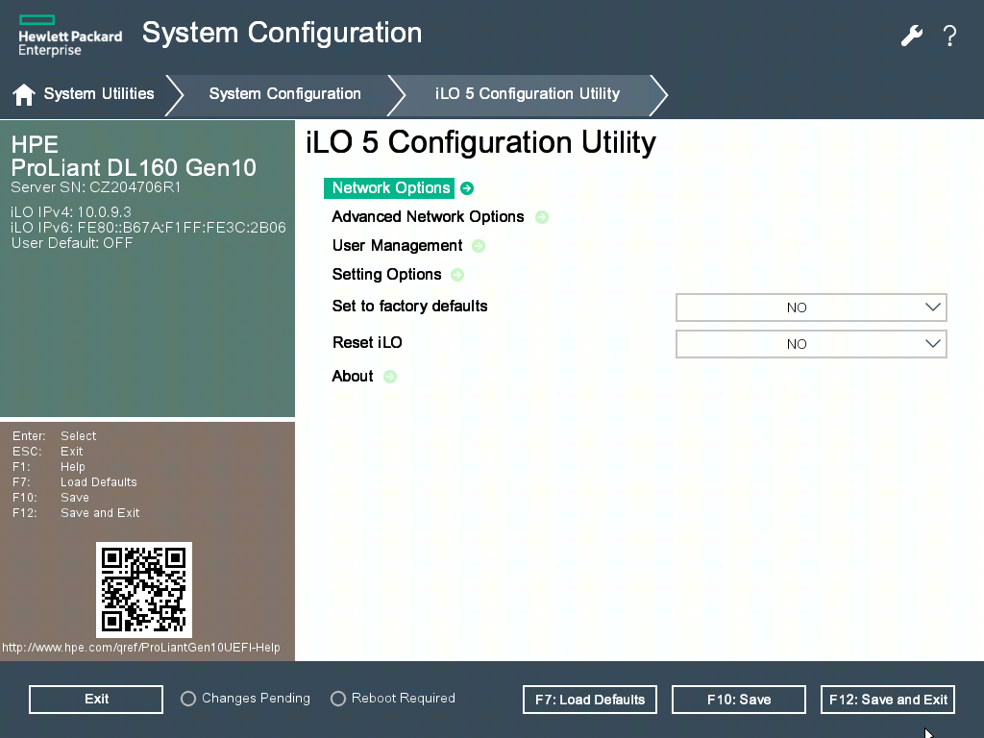
Task: Click the Reset iLO label
Action: click(367, 342)
